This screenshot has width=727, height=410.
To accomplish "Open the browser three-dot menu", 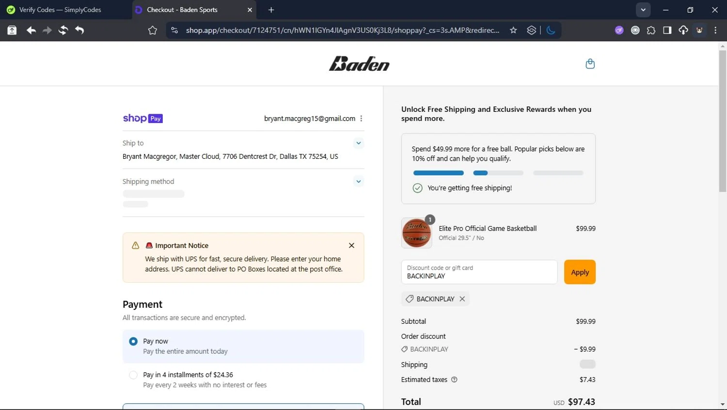I will point(715,30).
